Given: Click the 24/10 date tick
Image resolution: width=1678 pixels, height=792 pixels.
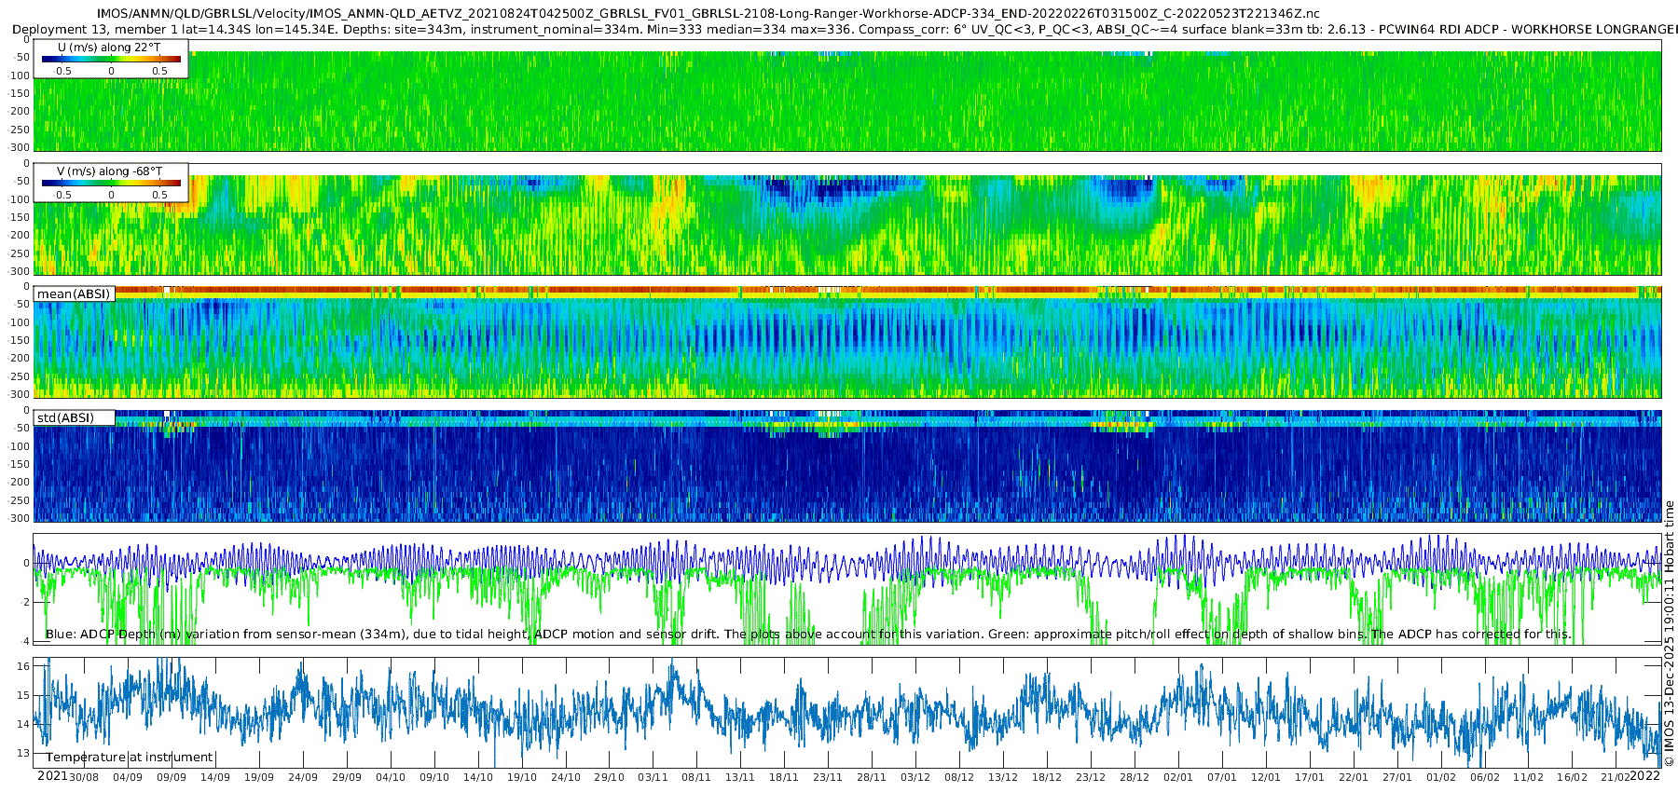Looking at the screenshot, I should tap(566, 777).
